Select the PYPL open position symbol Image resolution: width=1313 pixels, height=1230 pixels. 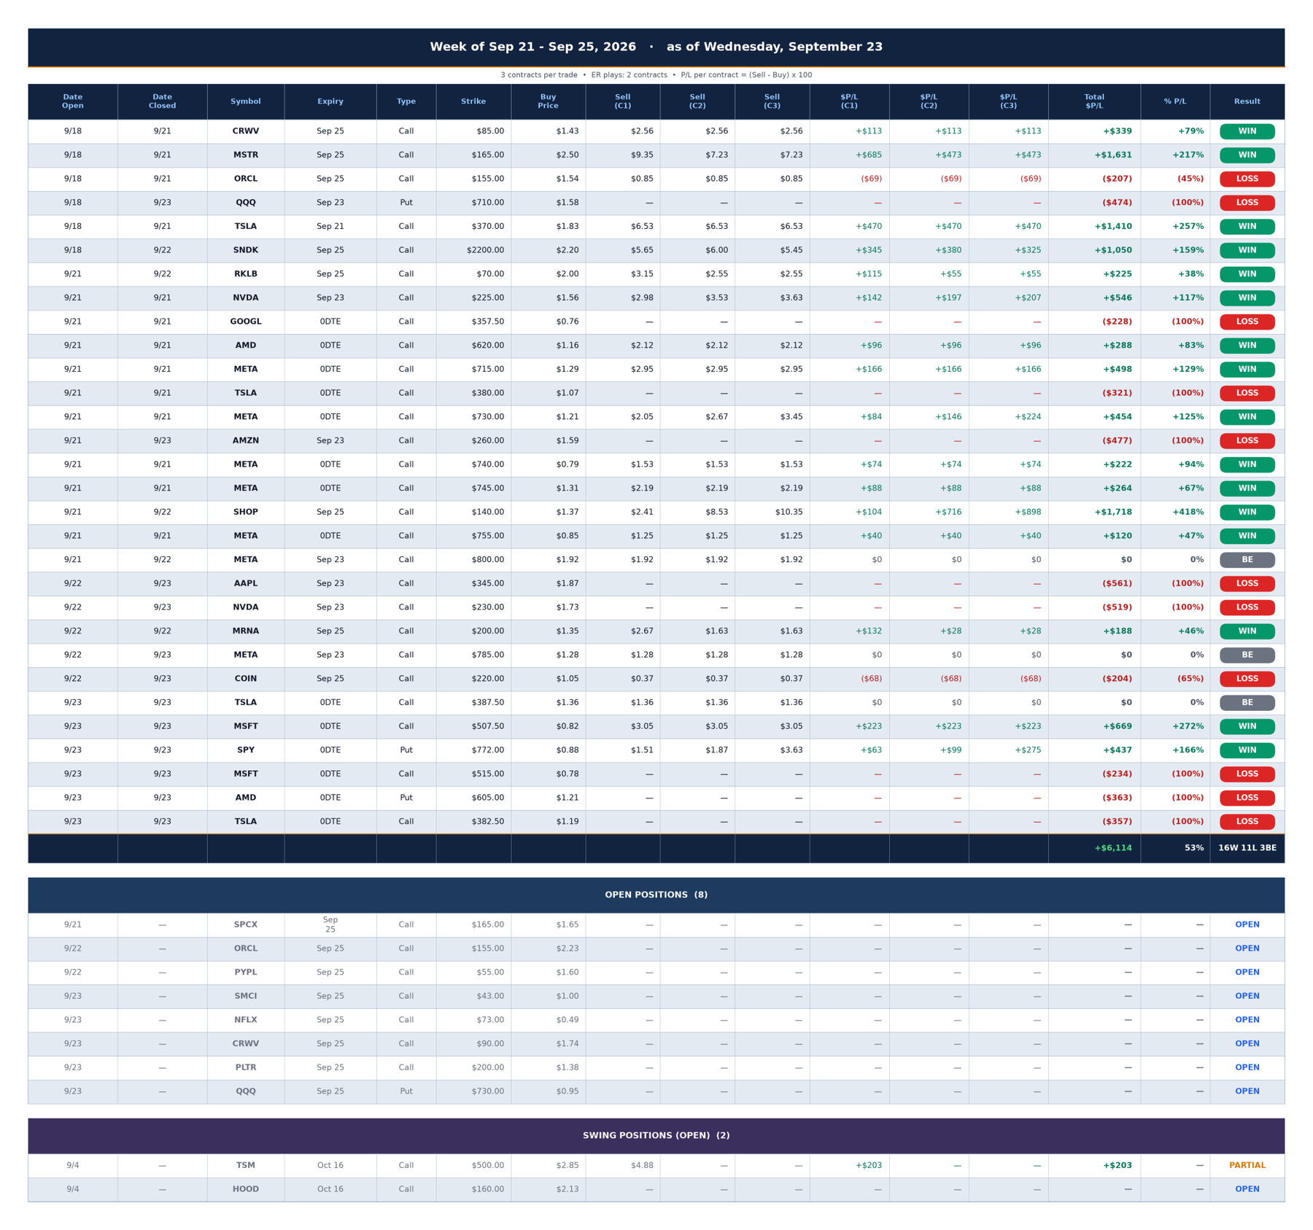[246, 973]
